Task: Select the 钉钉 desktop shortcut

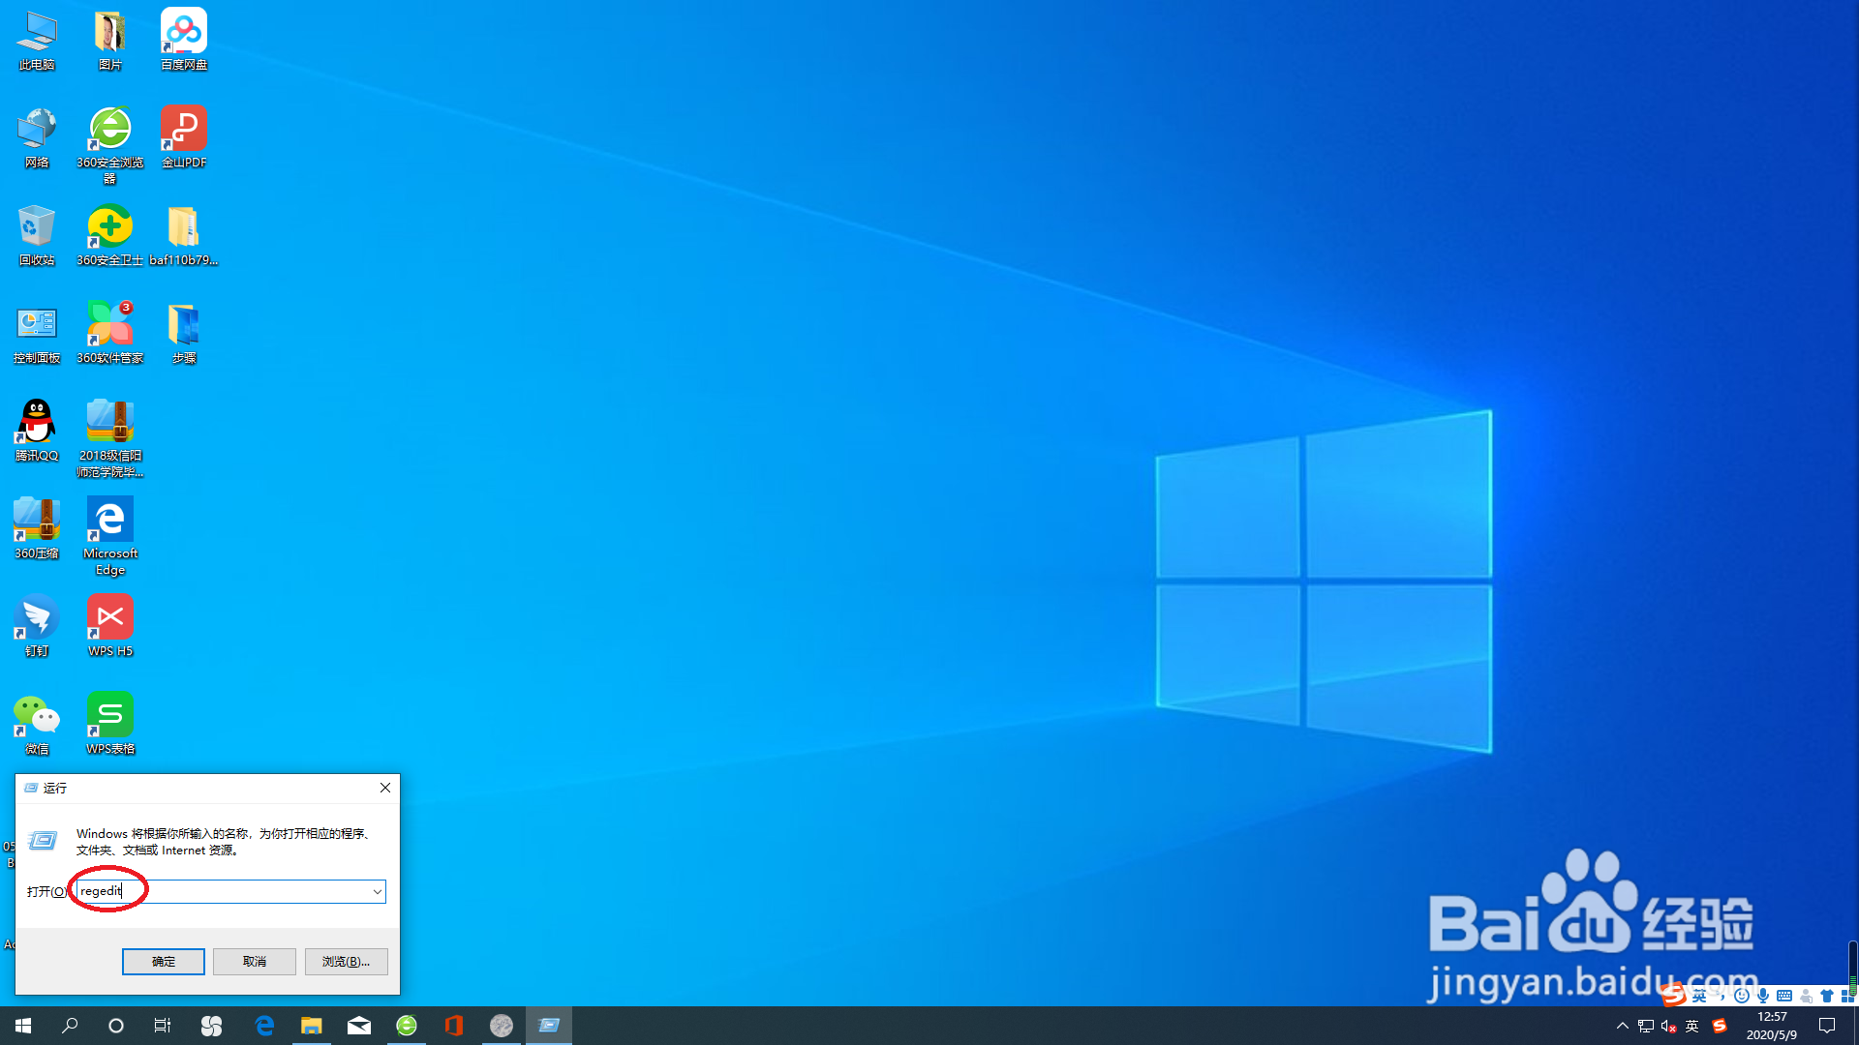Action: (37, 627)
